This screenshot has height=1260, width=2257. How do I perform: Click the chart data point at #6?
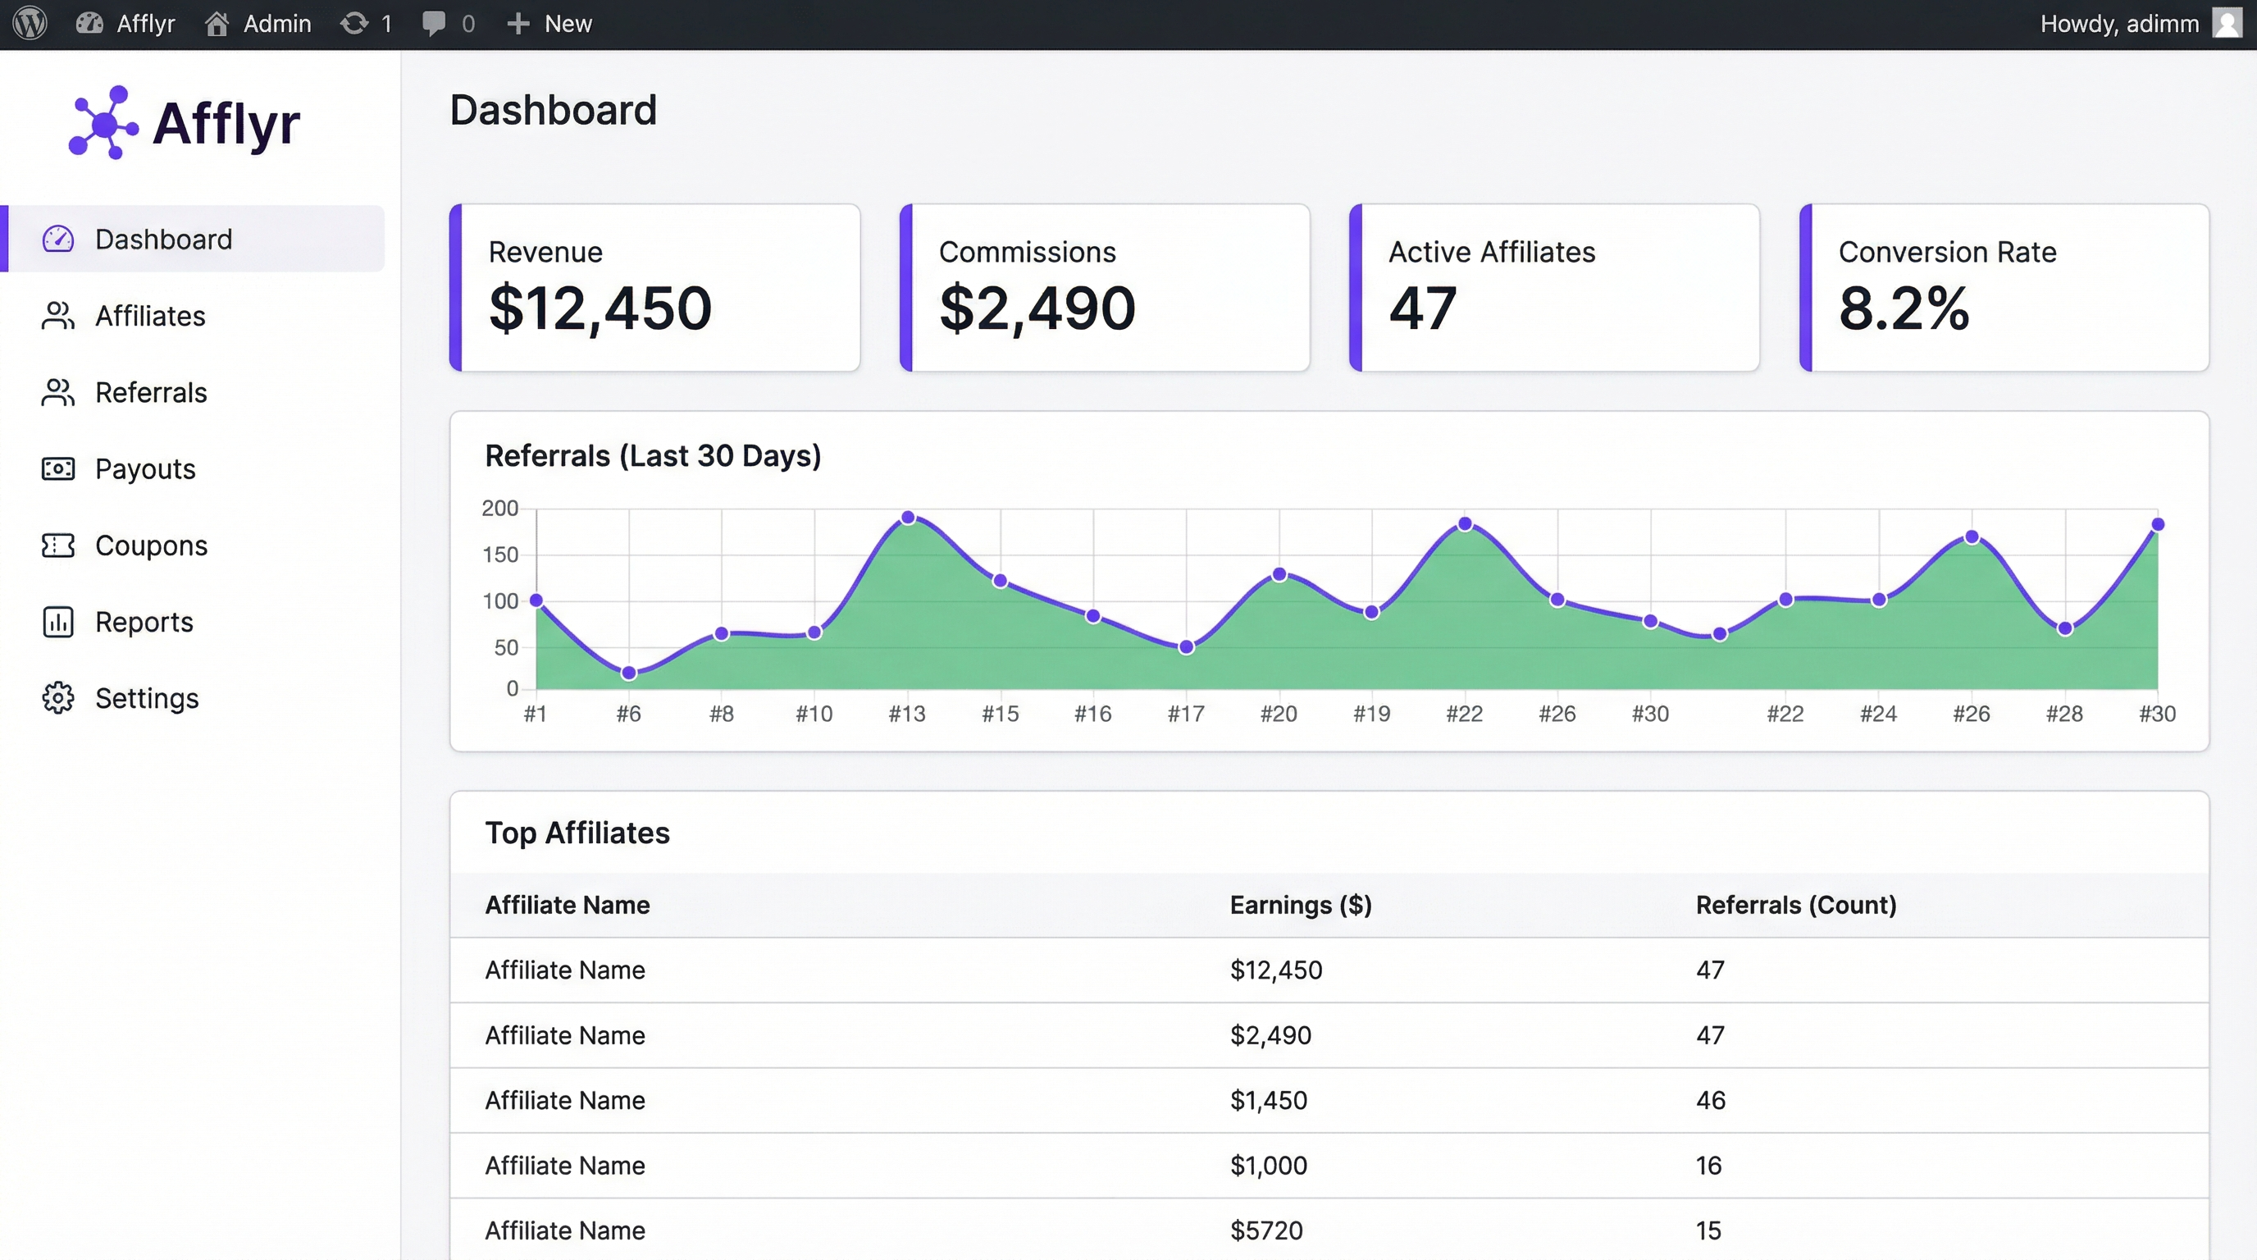coord(628,673)
